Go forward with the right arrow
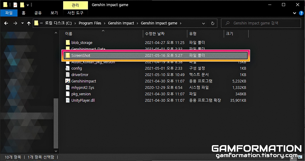Screen dimensions: 305x161 pos(15,23)
